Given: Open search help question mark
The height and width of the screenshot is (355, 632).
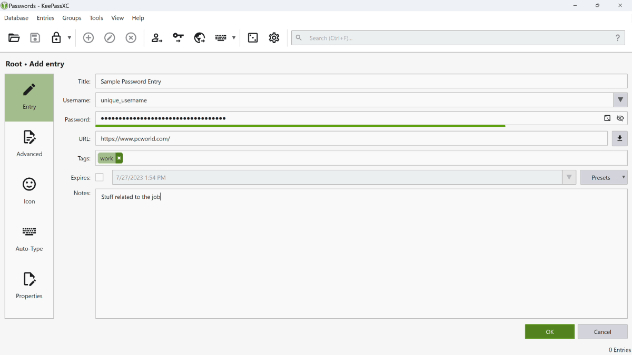Looking at the screenshot, I should (x=618, y=38).
